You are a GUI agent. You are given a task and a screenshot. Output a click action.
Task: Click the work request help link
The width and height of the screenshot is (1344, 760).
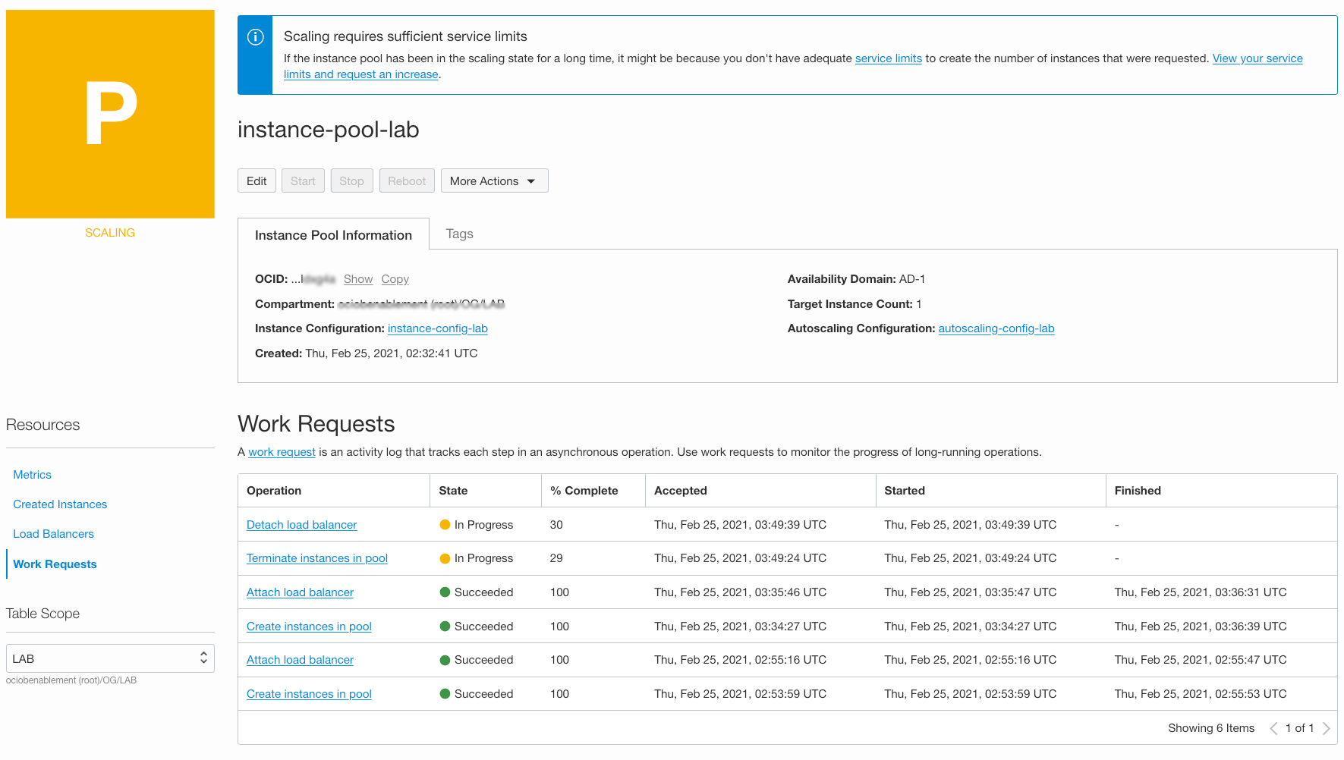point(282,452)
